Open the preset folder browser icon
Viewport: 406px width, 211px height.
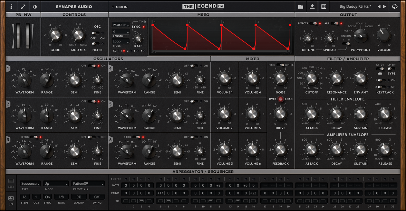300,6
